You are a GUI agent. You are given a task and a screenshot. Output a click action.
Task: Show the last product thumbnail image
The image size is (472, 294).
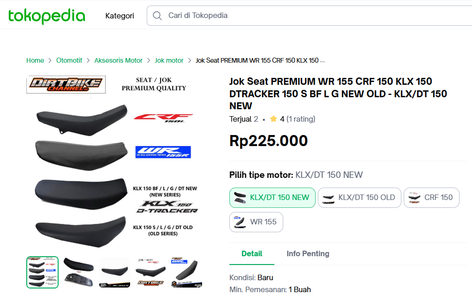pyautogui.click(x=186, y=272)
